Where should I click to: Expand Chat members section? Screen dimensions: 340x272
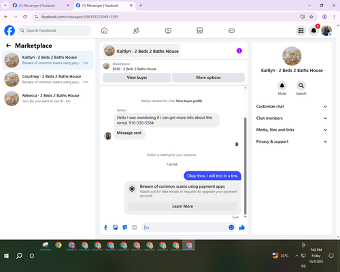[292, 118]
